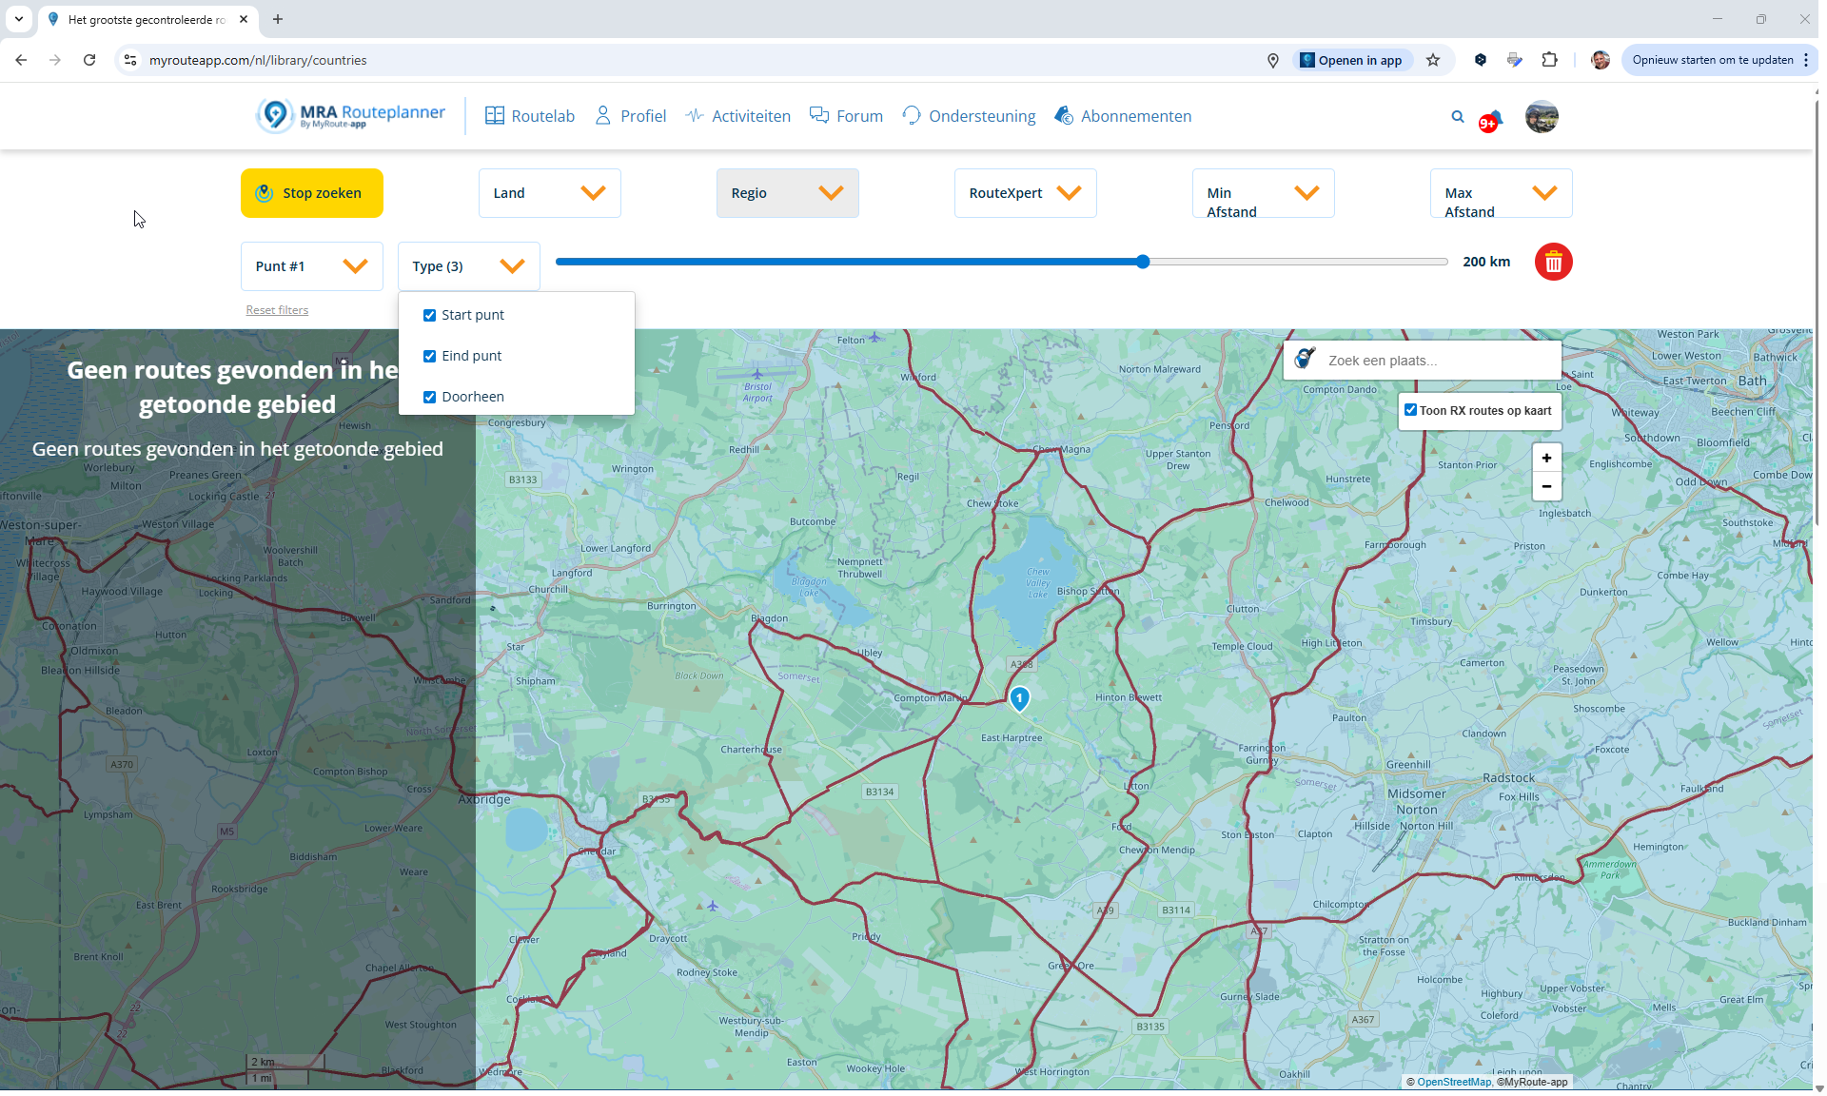The image size is (1827, 1096).
Task: Bookmark this page with star icon
Action: pos(1433,60)
